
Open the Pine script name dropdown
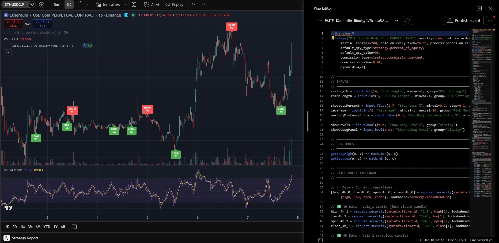click(x=396, y=21)
